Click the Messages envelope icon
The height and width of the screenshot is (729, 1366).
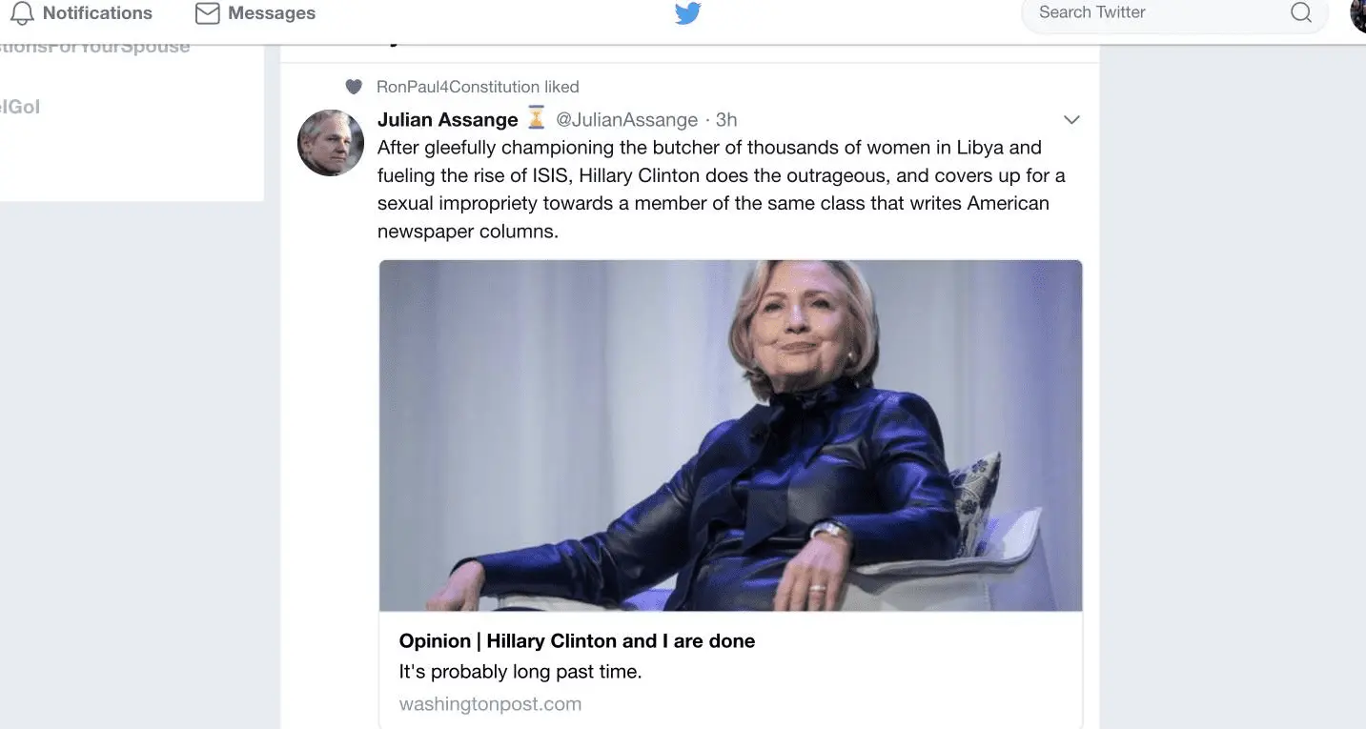[207, 13]
